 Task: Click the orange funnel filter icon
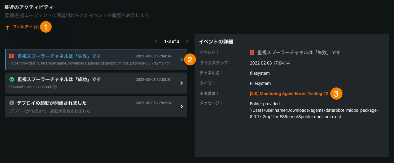(7, 27)
